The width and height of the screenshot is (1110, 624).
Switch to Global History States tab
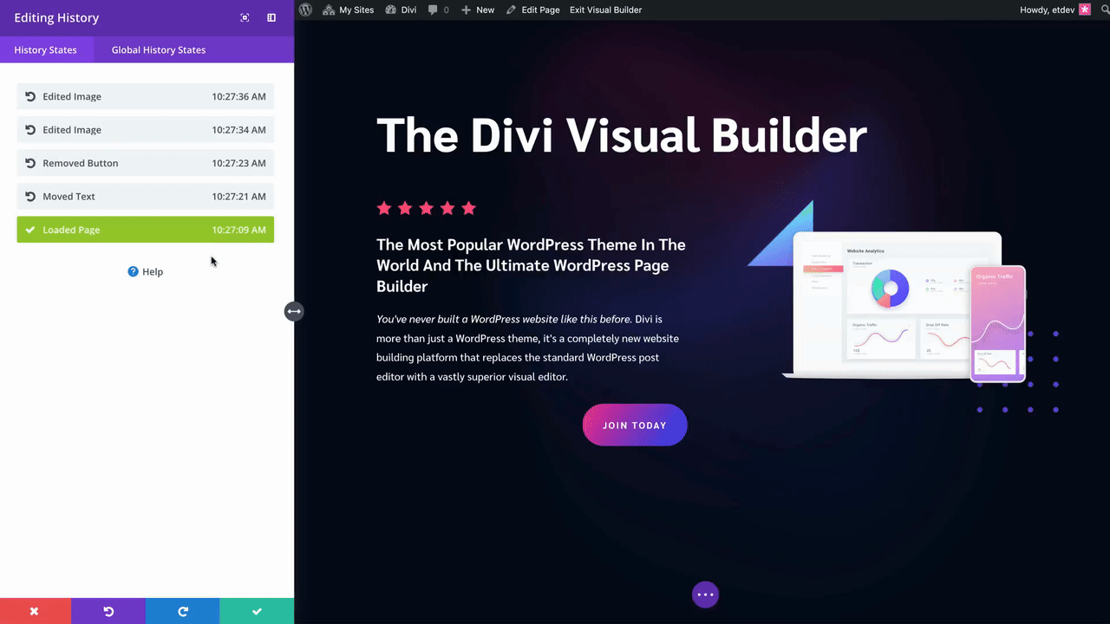(159, 49)
